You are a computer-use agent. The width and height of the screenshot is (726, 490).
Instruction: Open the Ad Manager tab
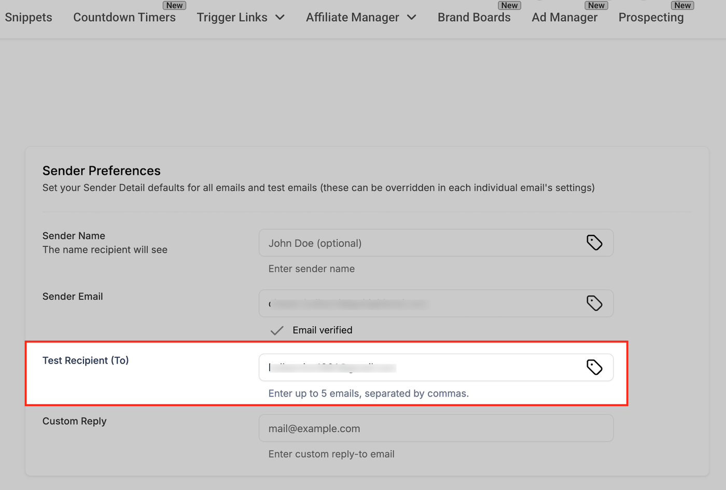564,18
